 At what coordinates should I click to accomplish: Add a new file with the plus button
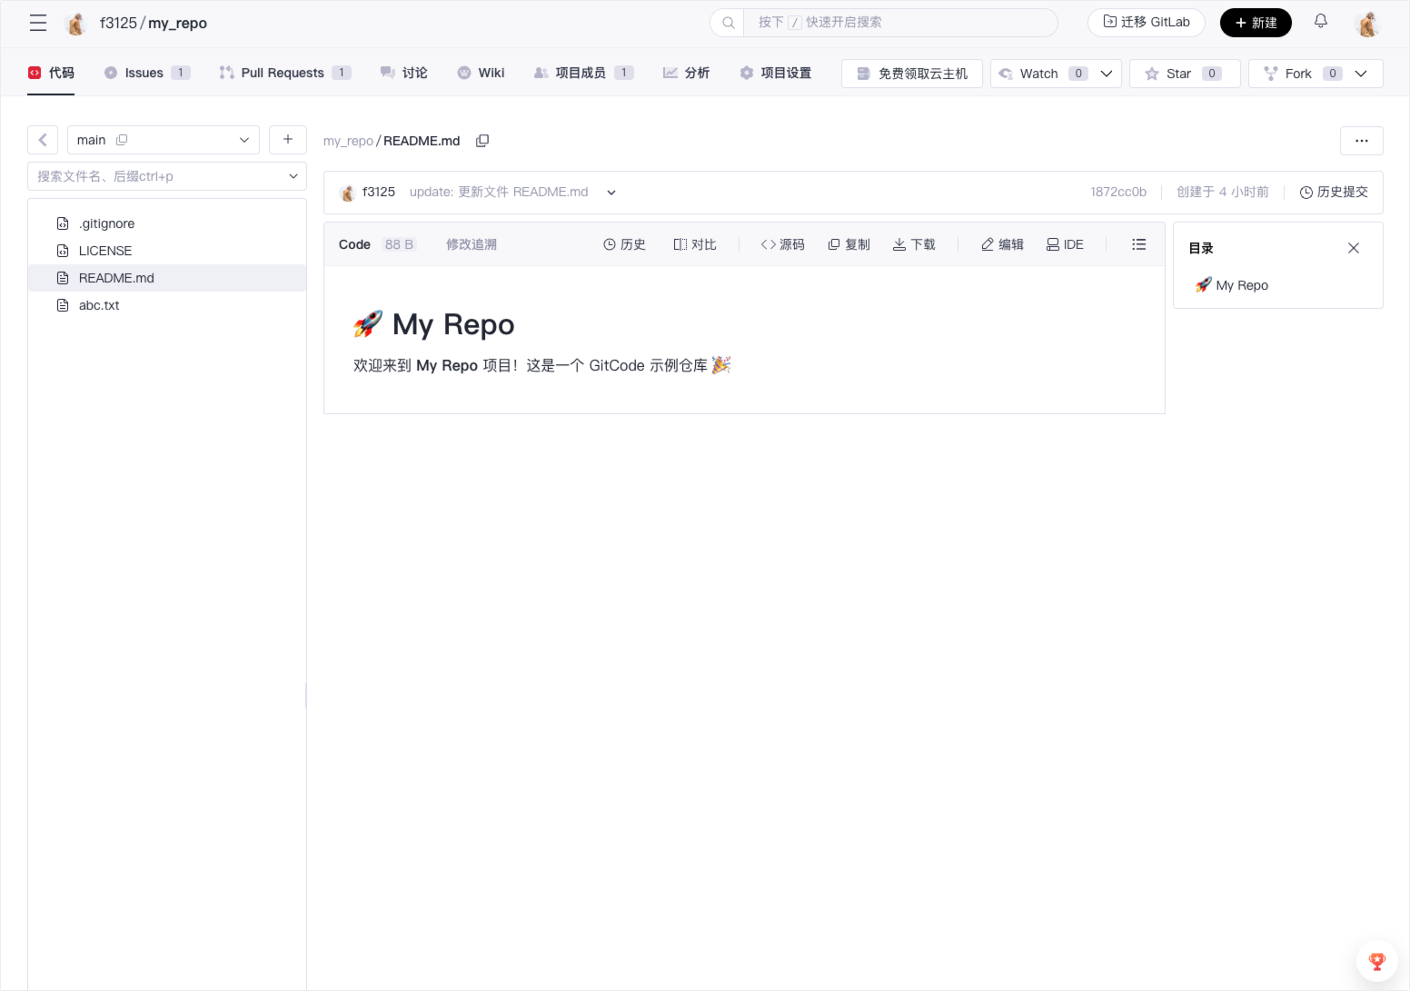288,140
